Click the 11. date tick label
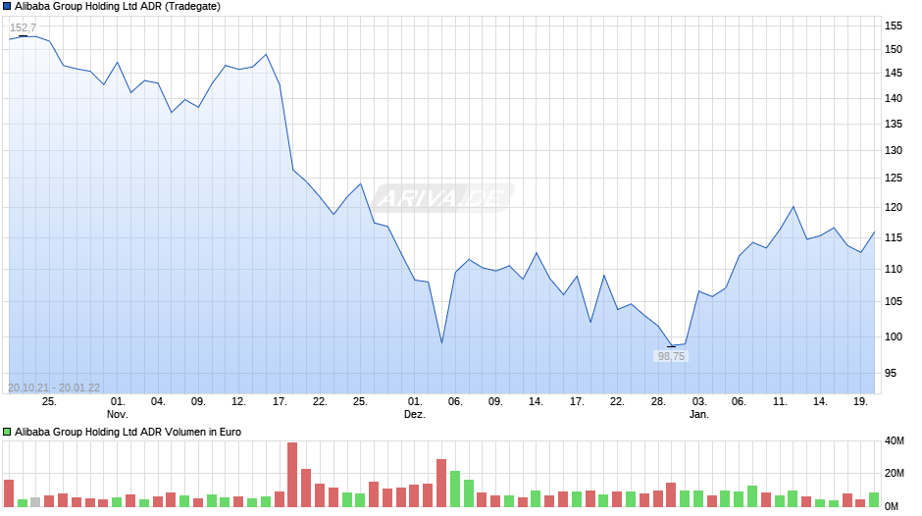Screen dimensions: 922x516 click(780, 402)
